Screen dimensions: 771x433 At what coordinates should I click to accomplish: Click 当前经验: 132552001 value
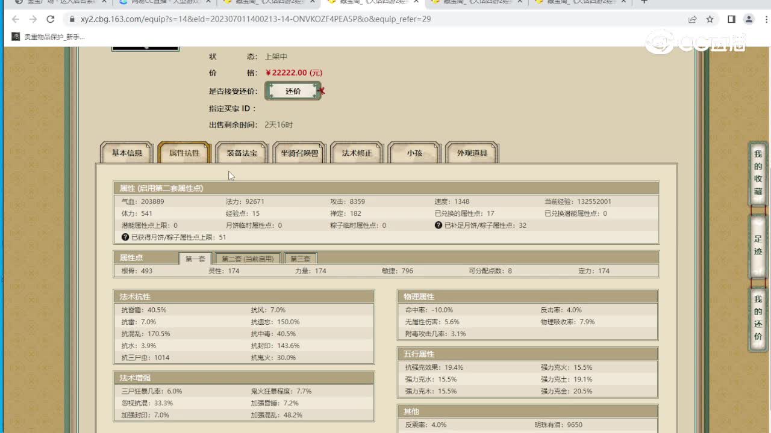pos(578,201)
